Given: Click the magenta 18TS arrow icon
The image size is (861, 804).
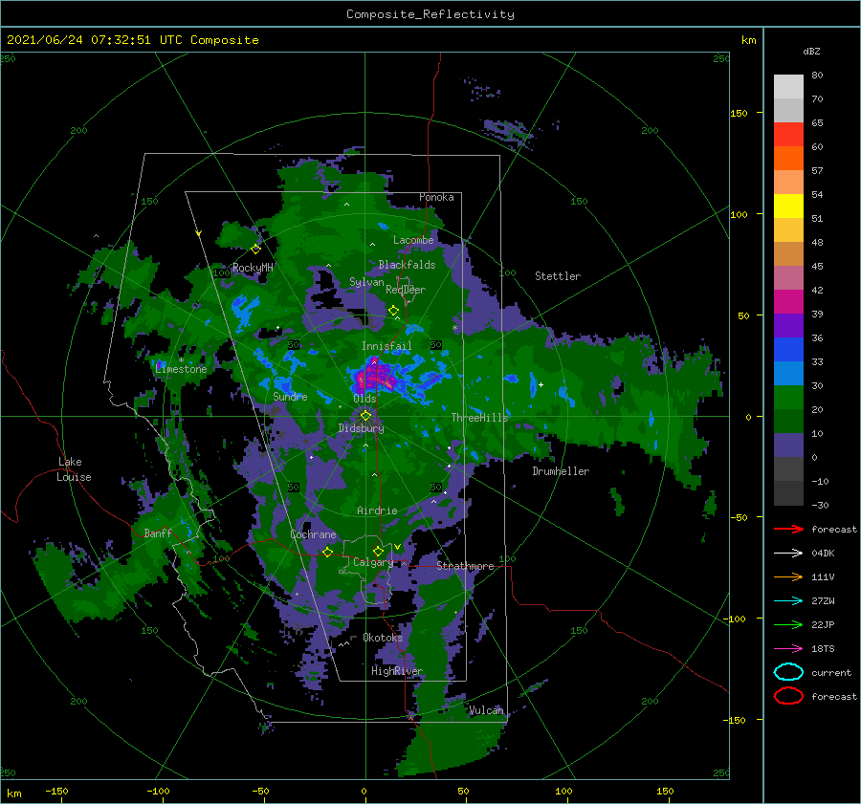Looking at the screenshot, I should [788, 649].
